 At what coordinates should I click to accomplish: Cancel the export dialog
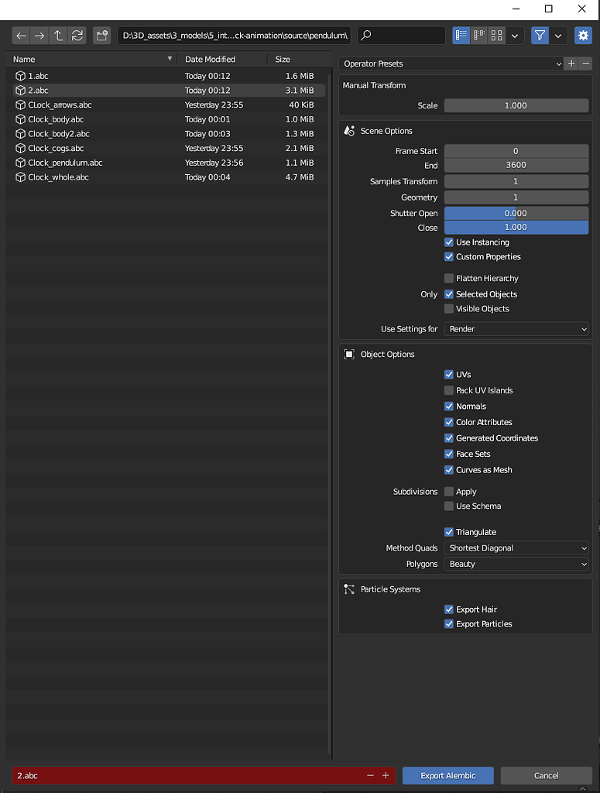[x=547, y=775]
